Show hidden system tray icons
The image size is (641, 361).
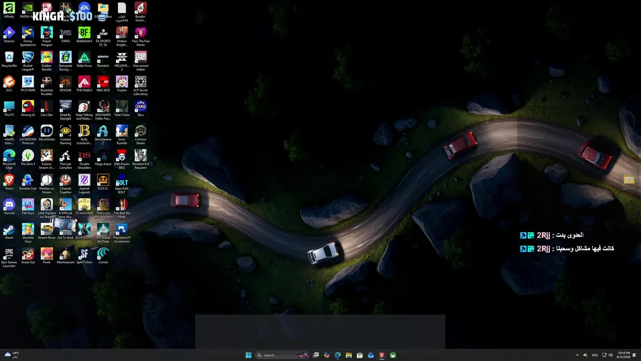(577, 355)
